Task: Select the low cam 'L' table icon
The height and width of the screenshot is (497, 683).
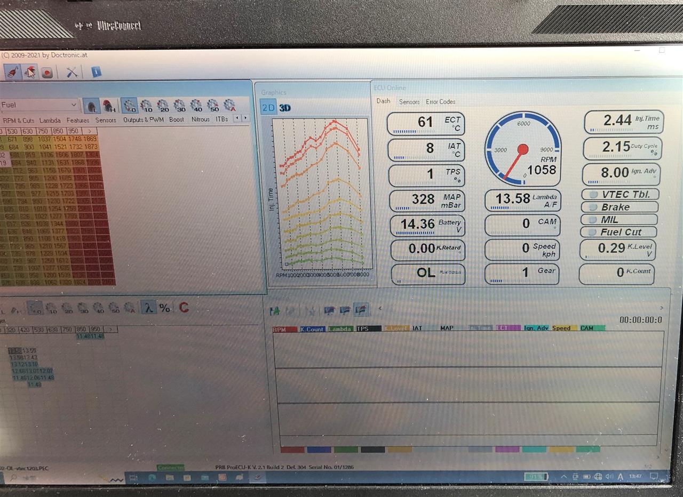Action: (x=92, y=106)
